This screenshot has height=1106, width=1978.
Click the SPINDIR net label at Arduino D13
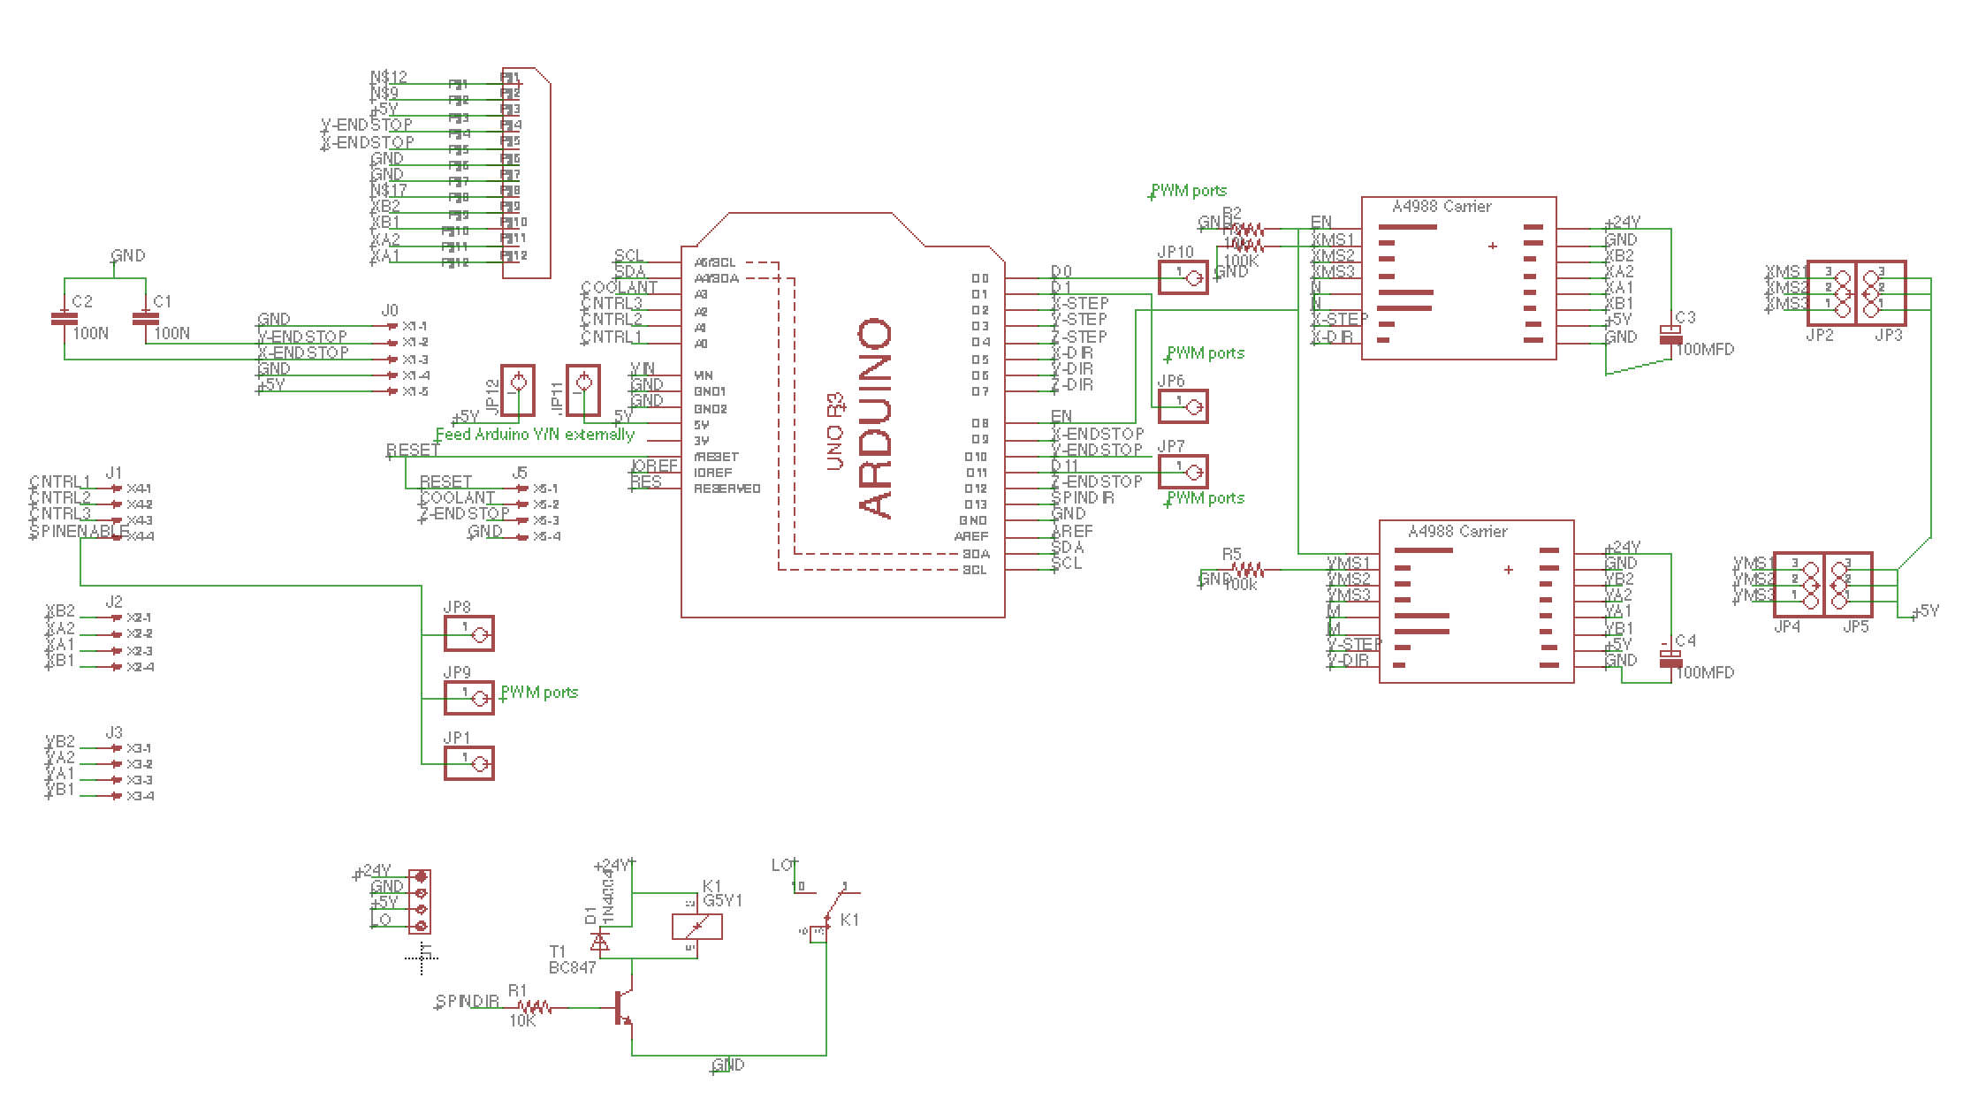(1083, 497)
